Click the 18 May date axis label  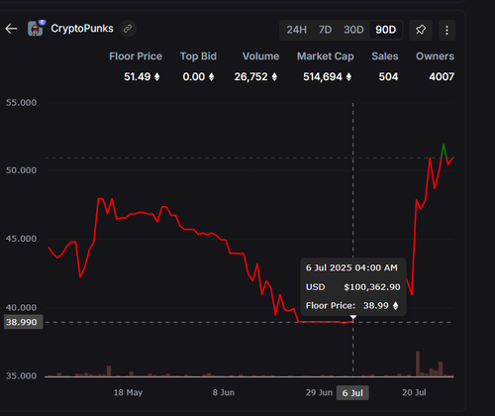[x=128, y=392]
